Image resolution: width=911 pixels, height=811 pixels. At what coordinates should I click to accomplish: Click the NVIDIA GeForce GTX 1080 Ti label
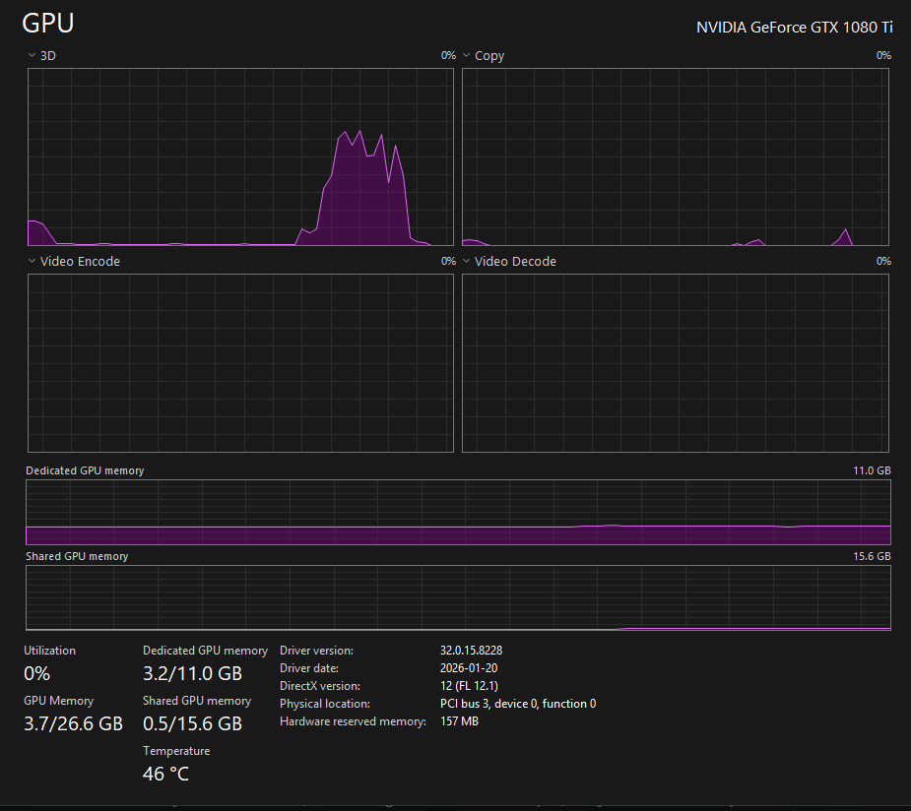(794, 28)
